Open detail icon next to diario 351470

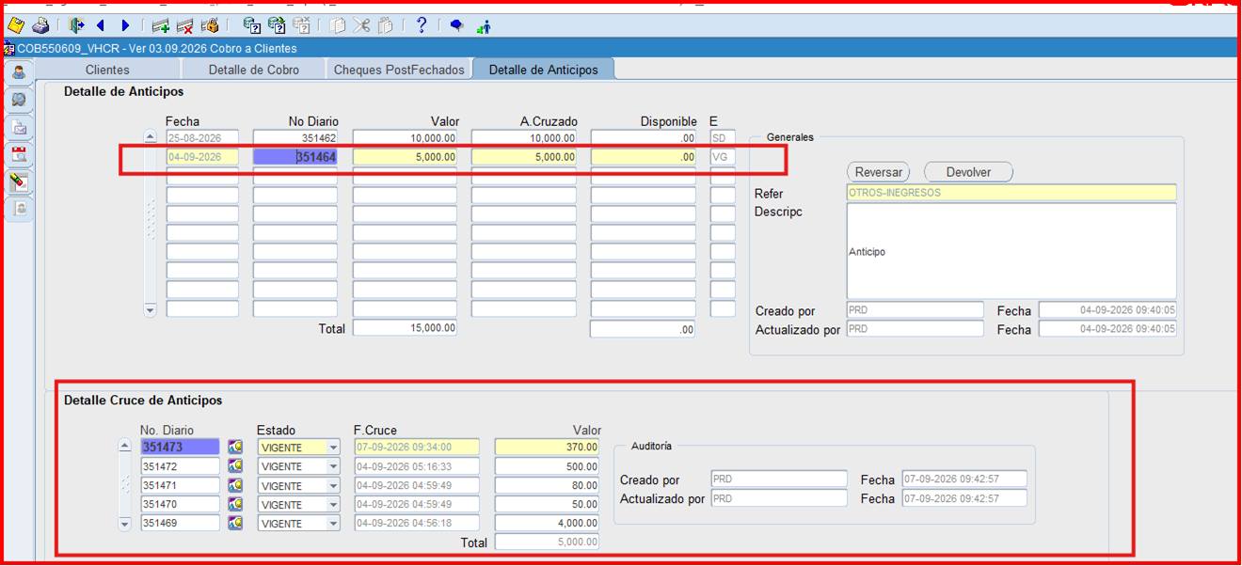235,505
